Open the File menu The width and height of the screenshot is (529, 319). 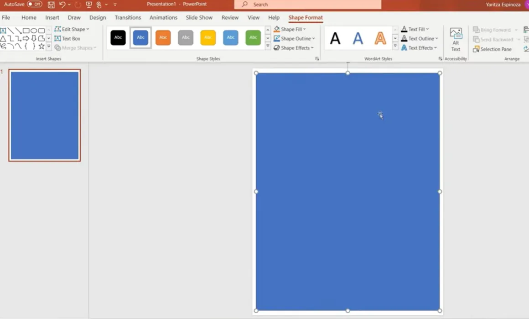point(6,18)
